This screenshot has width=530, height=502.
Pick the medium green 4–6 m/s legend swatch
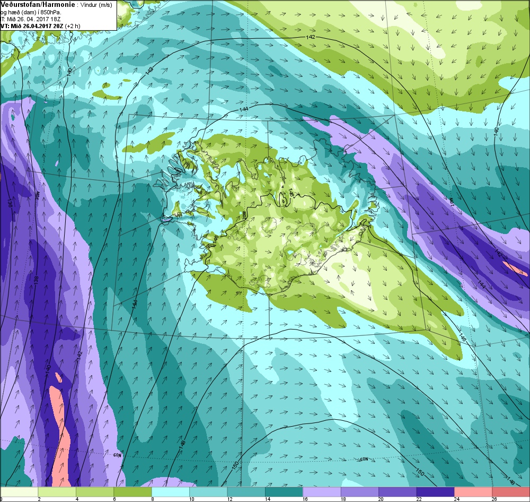tap(95, 491)
